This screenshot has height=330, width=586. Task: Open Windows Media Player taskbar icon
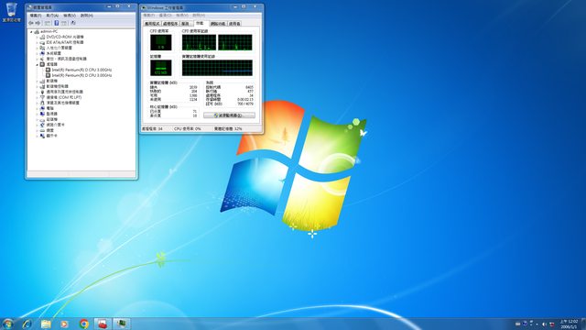pyautogui.click(x=65, y=324)
